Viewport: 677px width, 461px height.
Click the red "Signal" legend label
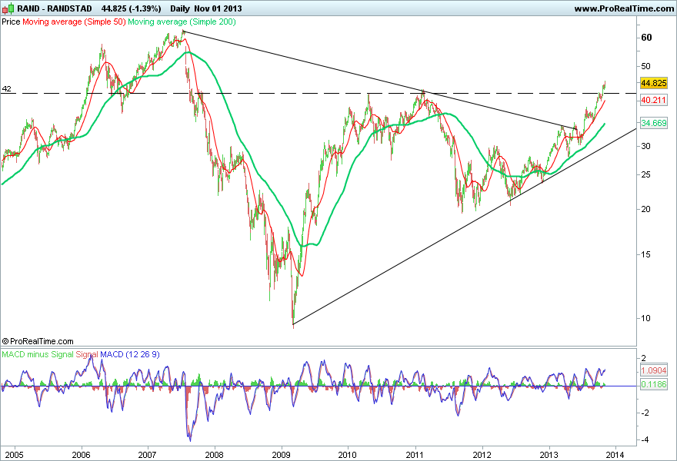[87, 354]
